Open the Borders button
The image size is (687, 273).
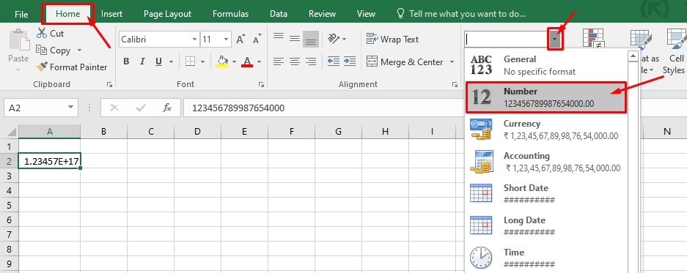[x=190, y=61]
